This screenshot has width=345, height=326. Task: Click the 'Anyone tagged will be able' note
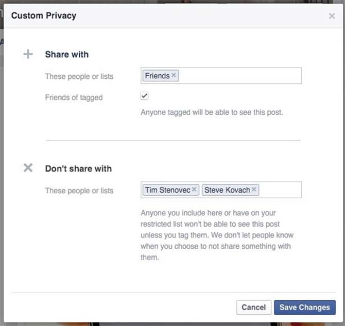coord(212,112)
